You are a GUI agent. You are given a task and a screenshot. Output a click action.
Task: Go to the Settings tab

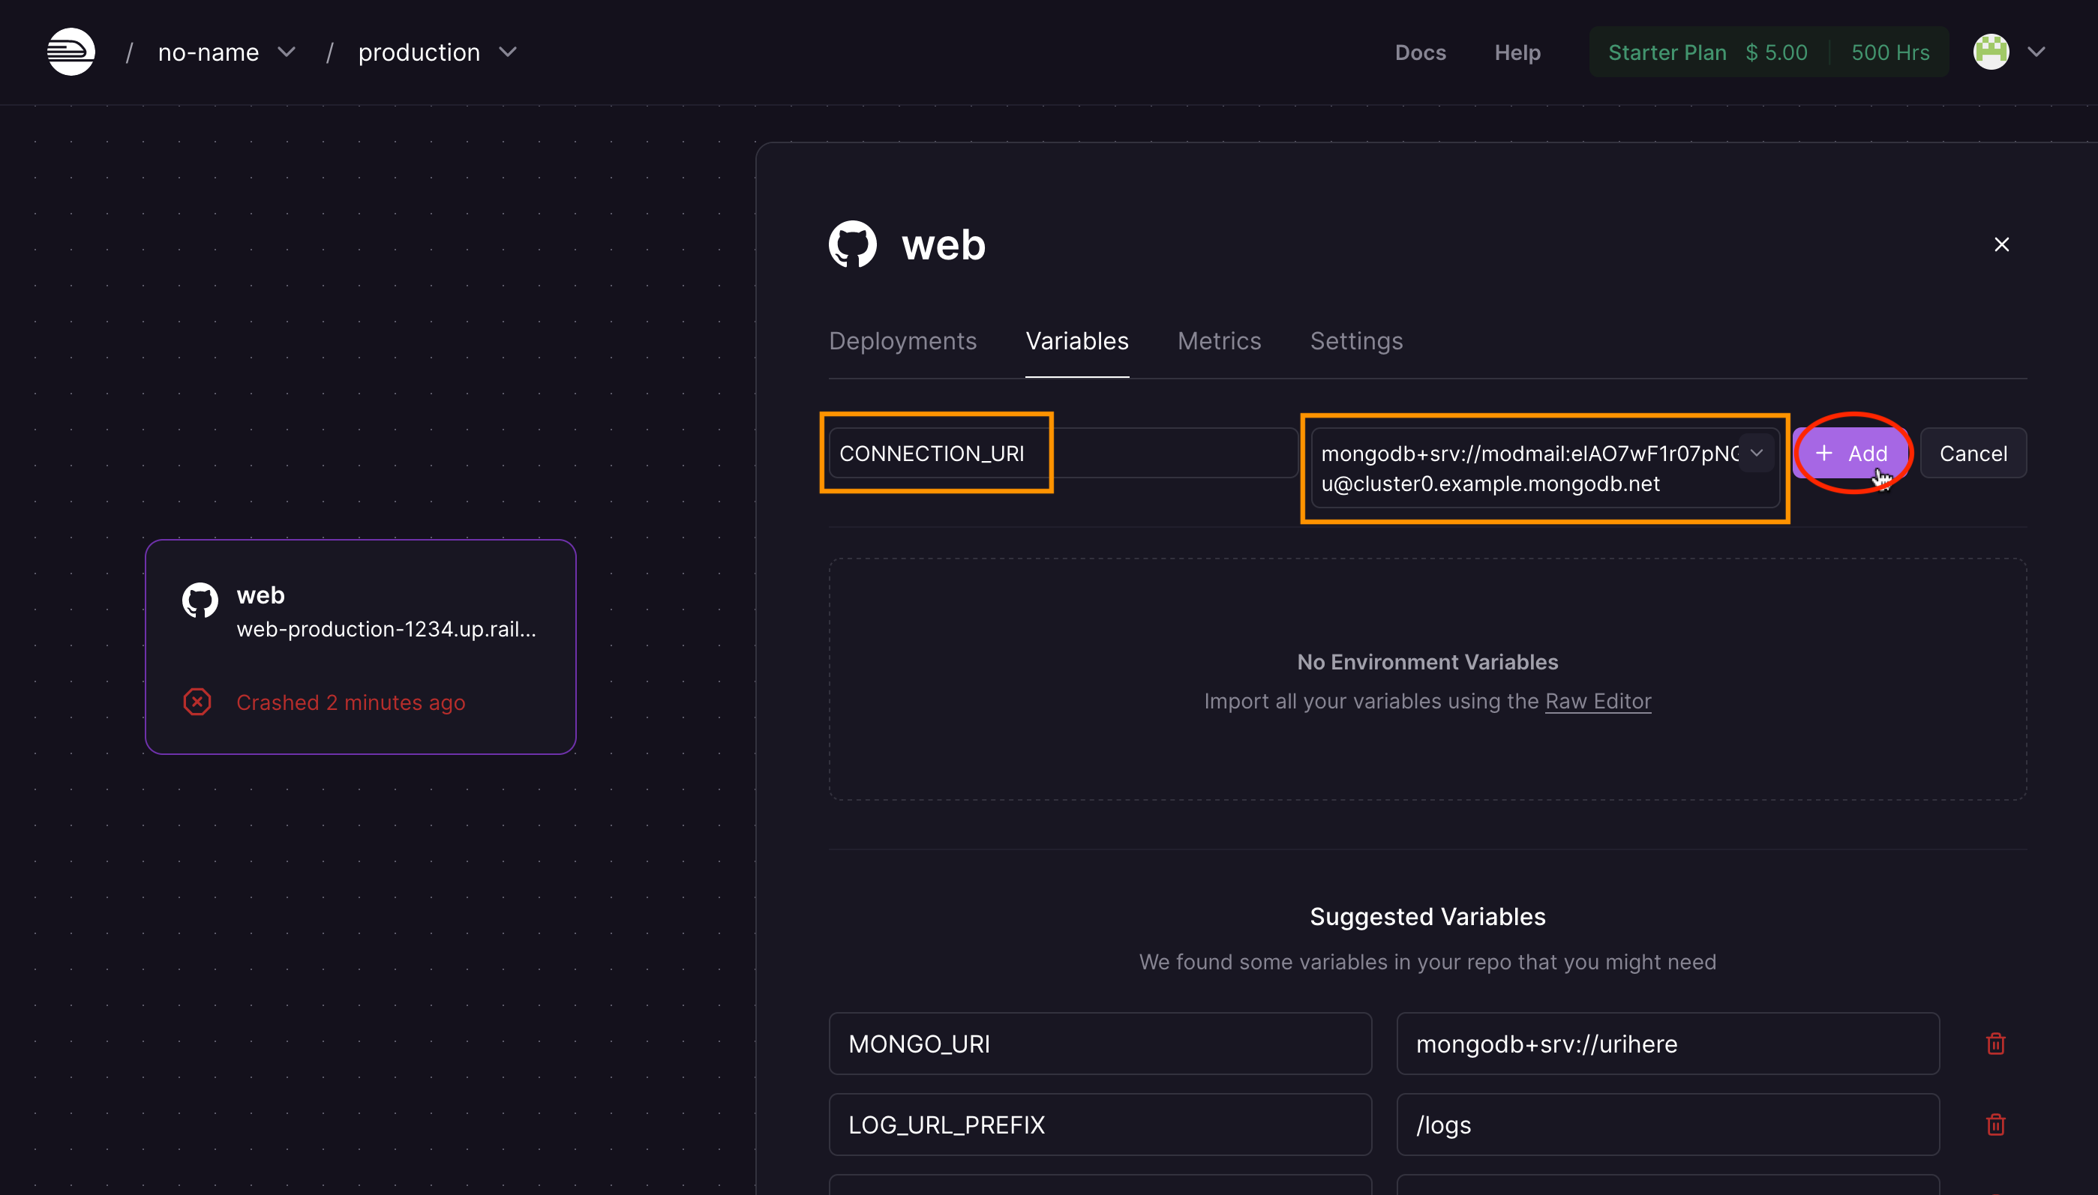point(1355,340)
